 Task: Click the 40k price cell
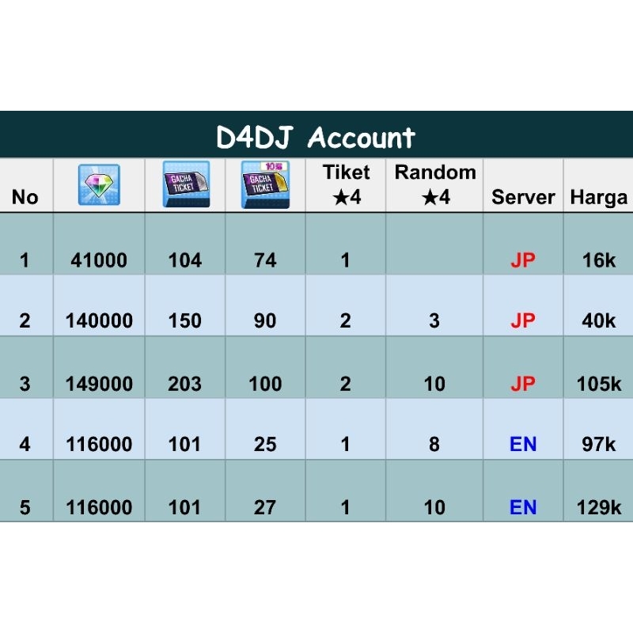click(599, 321)
